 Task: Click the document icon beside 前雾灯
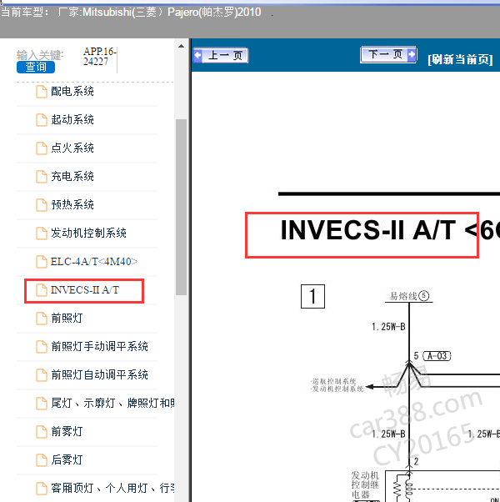42,432
